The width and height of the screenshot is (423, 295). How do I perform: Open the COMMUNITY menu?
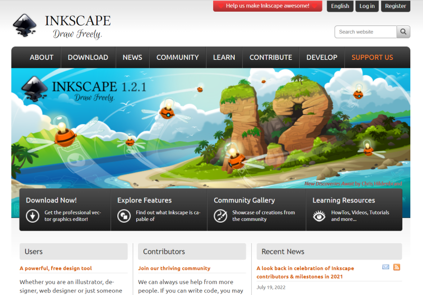[178, 58]
